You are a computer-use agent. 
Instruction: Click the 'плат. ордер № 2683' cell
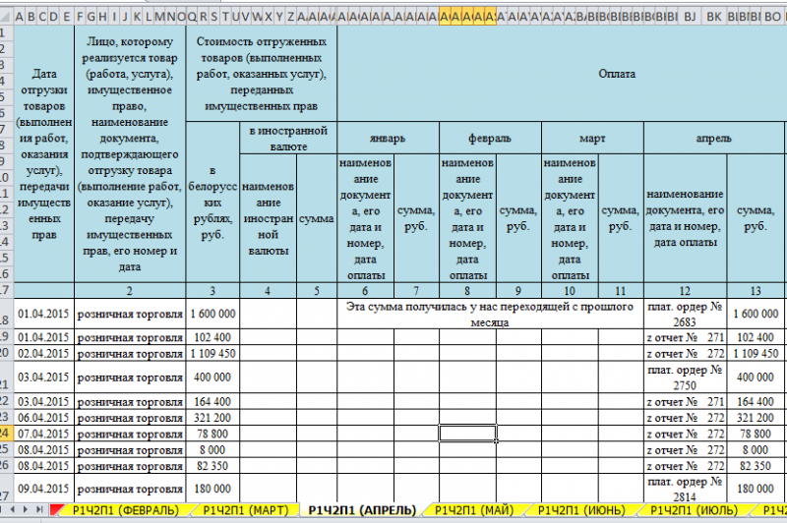685,314
